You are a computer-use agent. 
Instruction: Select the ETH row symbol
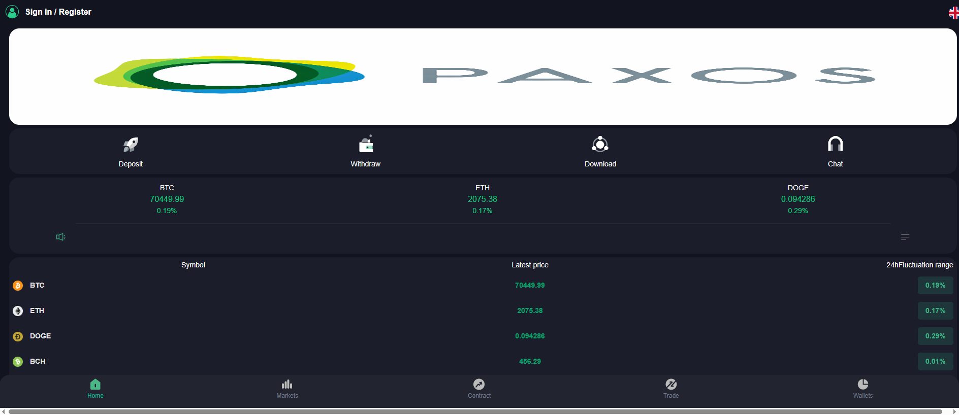[37, 310]
